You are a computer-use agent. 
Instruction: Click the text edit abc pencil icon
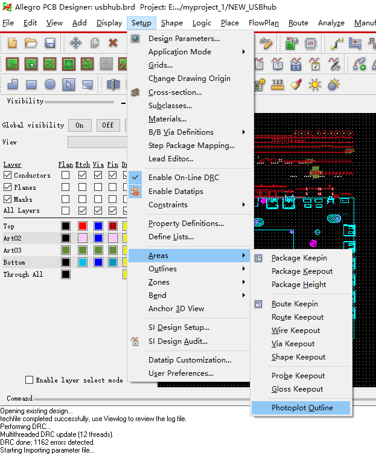266,43
